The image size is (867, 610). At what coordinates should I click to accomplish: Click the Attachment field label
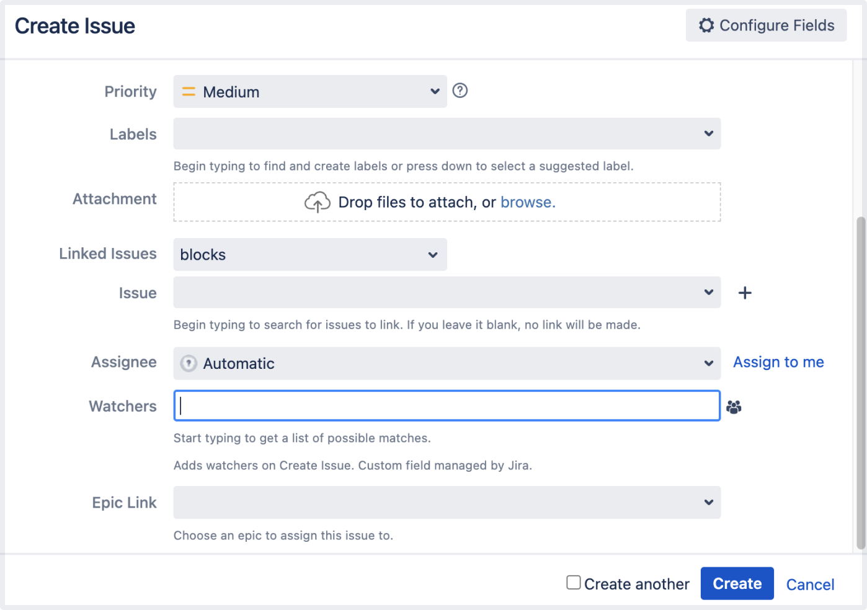[115, 199]
